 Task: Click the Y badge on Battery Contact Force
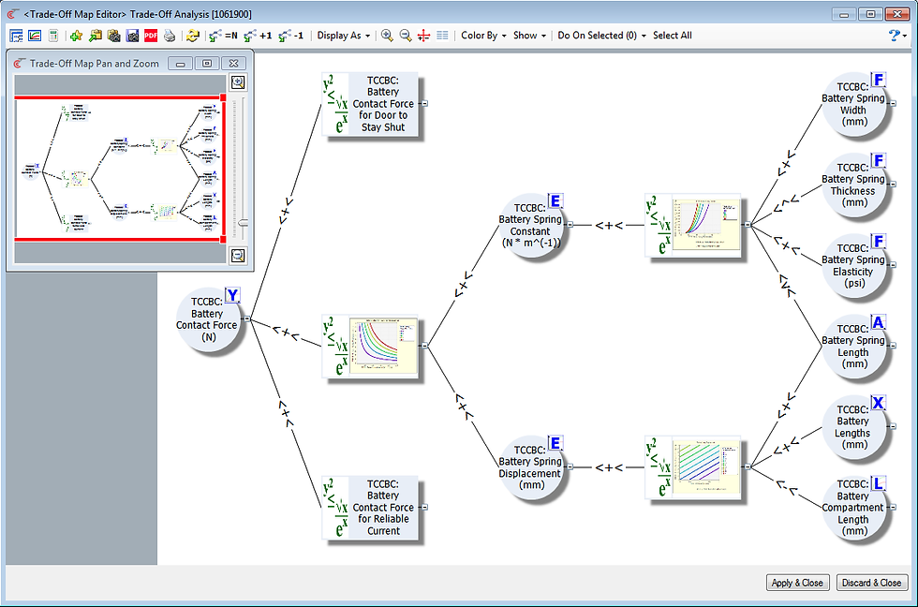(232, 295)
